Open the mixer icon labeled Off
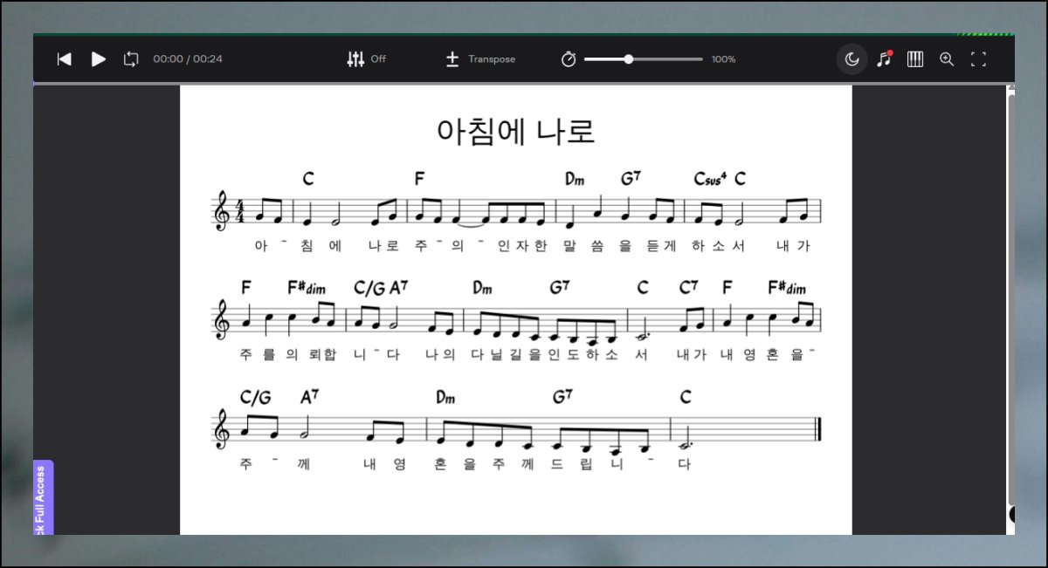Screen dimensions: 1048x568 coord(355,59)
